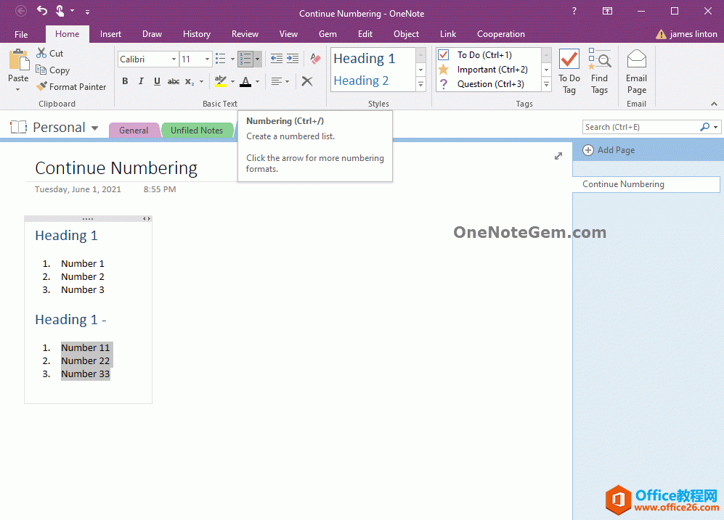
Task: Clear all formatting with the X icon
Action: coord(306,81)
